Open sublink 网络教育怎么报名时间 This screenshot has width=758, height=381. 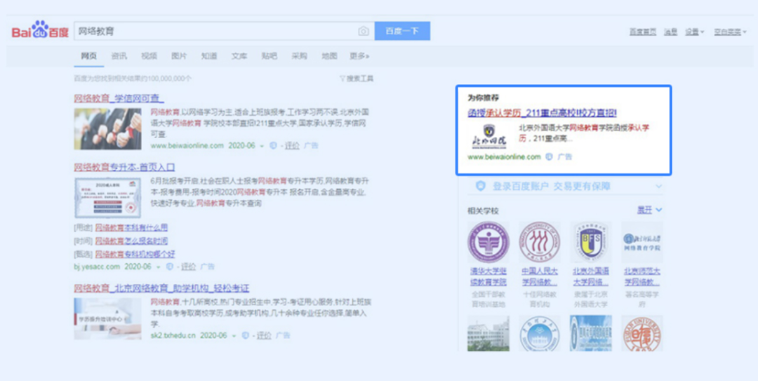click(x=131, y=240)
